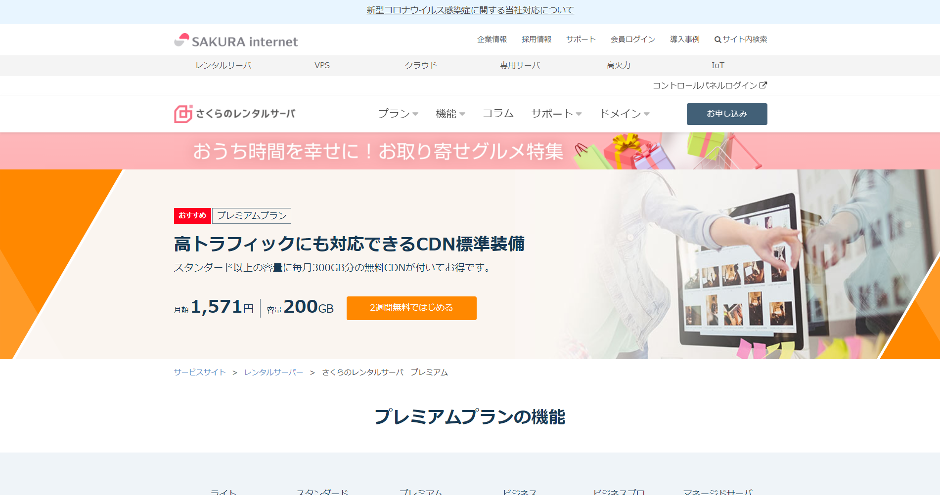Go to レンタルサーバー breadcrumb
This screenshot has width=940, height=495.
coord(273,372)
